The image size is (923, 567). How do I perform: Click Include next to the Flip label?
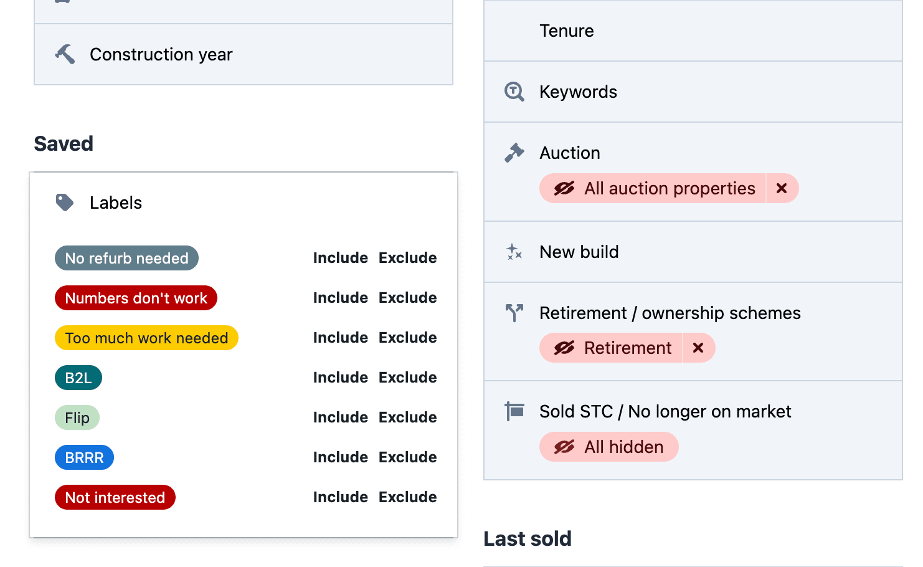tap(340, 417)
